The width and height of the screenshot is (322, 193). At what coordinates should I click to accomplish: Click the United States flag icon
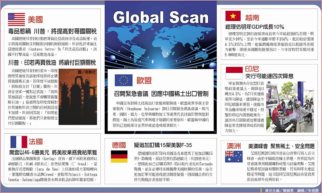16,19
